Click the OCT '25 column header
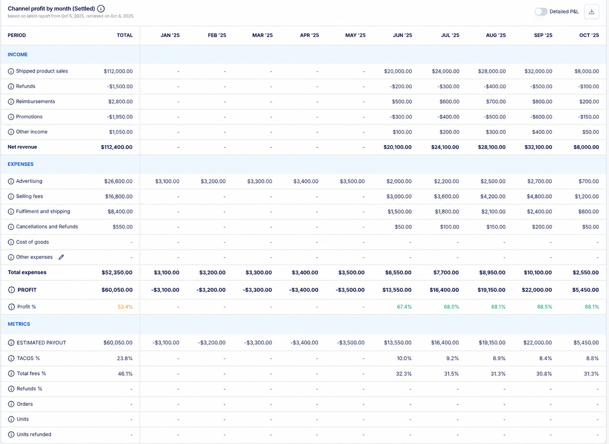The image size is (609, 444). point(589,35)
